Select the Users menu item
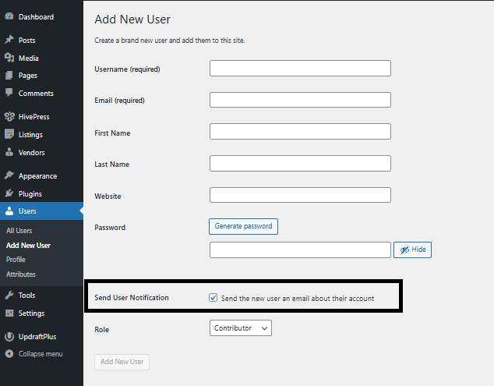Viewport: 494px width, 386px height. (41, 211)
